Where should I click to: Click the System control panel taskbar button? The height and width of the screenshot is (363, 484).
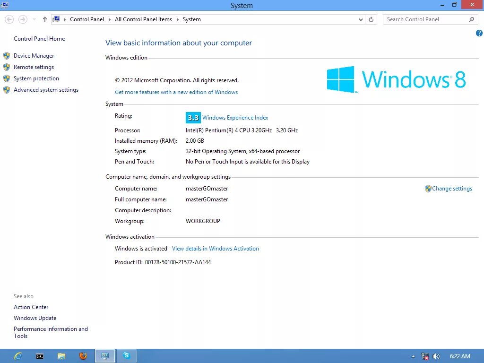tap(105, 356)
